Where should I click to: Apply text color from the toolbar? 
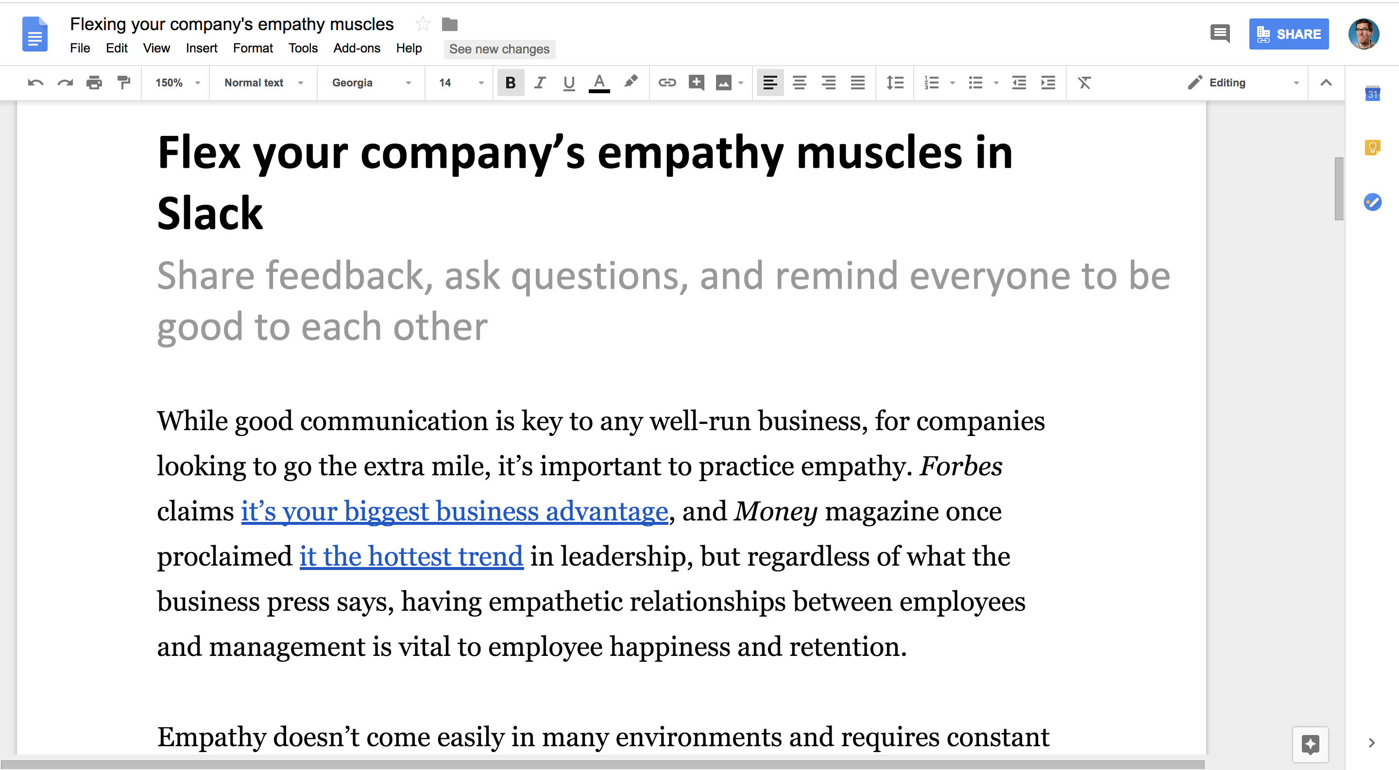[598, 83]
